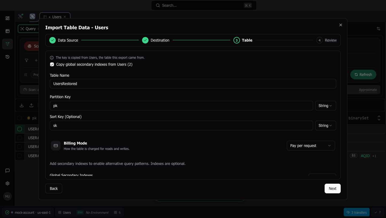Open Sort Key String type dropdown
The width and height of the screenshot is (386, 218).
pyautogui.click(x=325, y=125)
